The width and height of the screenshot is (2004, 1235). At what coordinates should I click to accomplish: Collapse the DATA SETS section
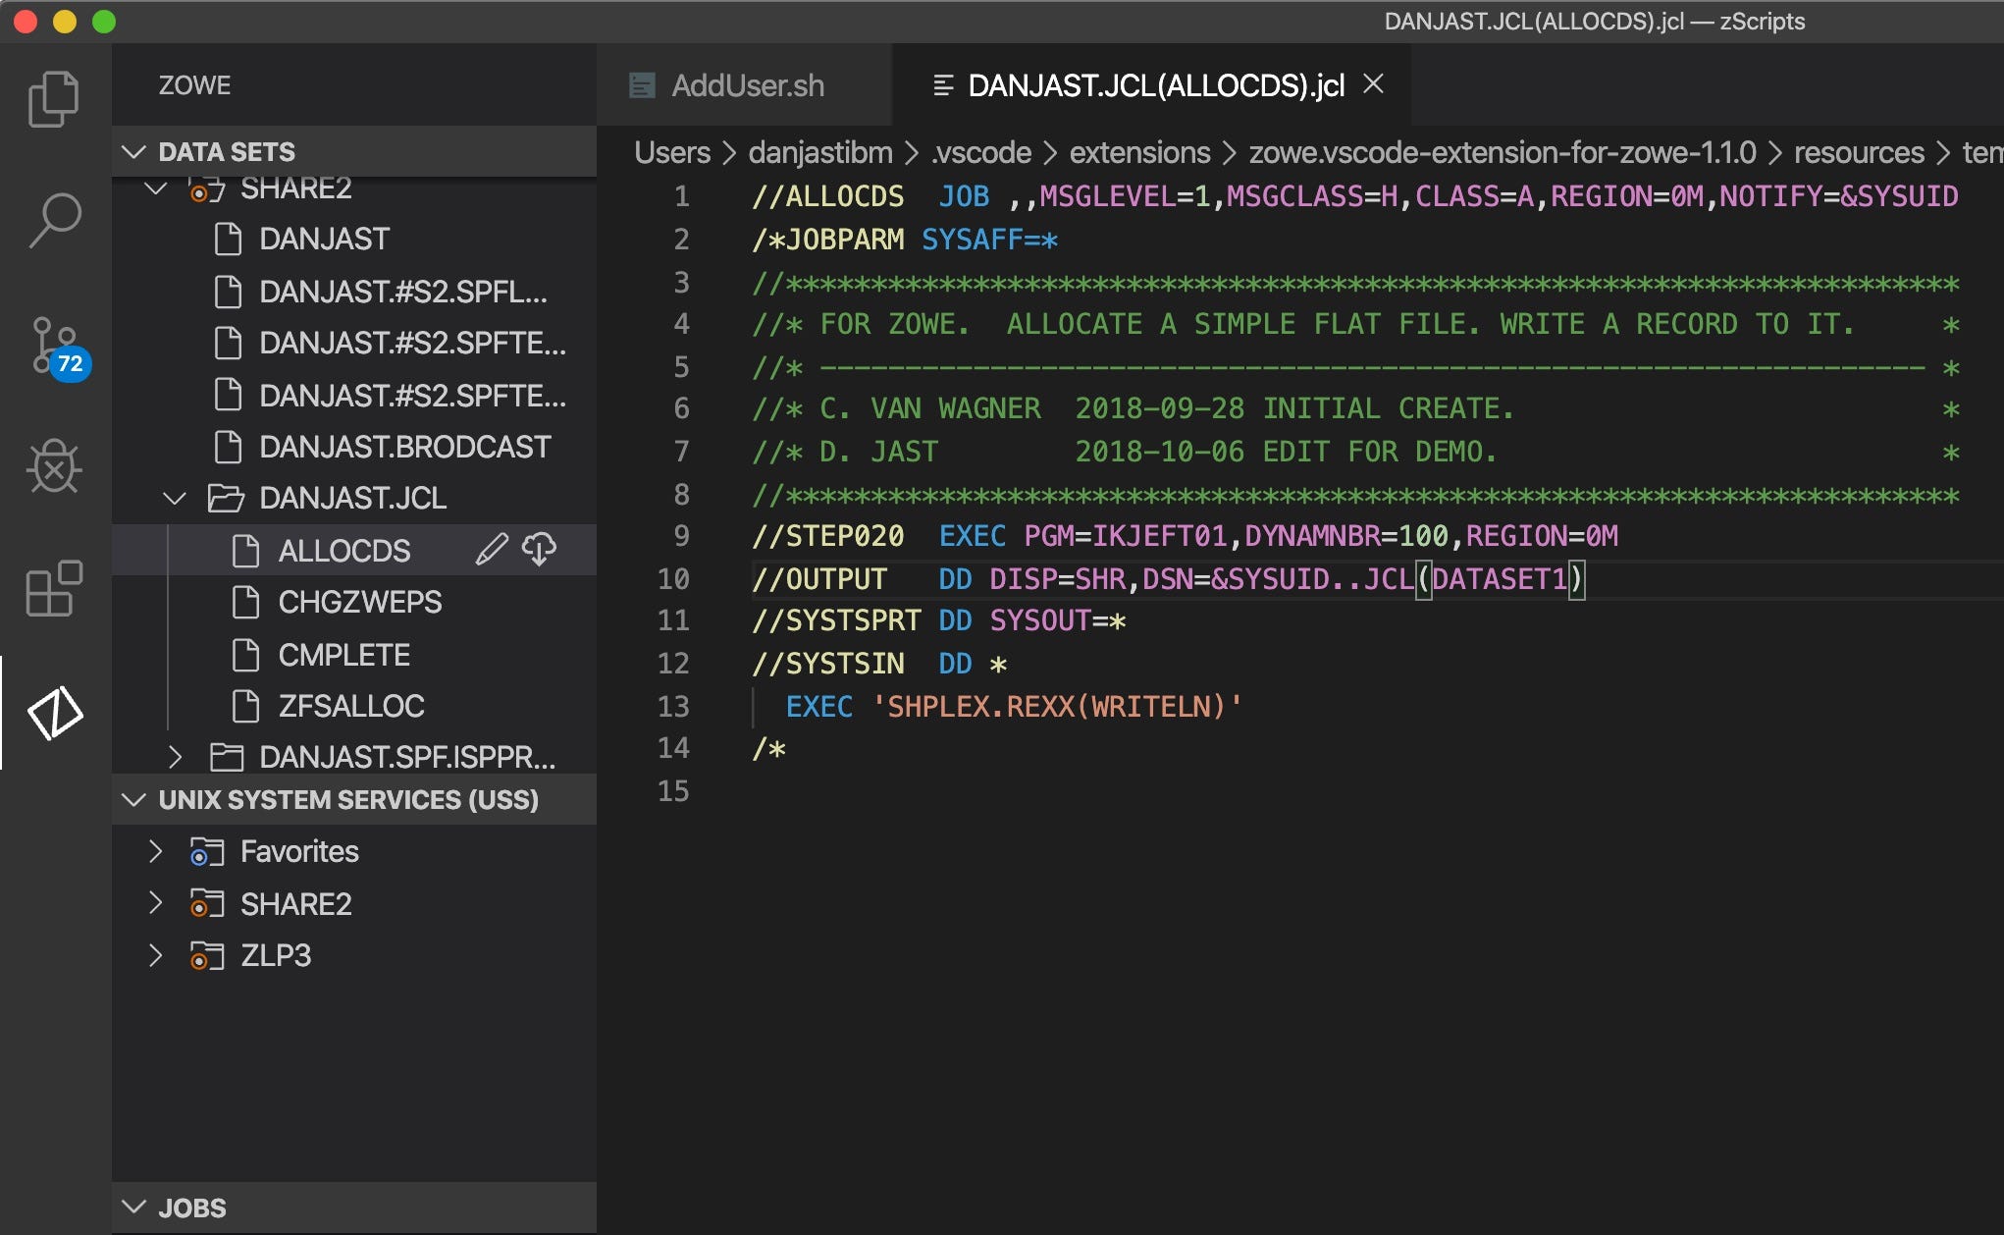point(134,152)
